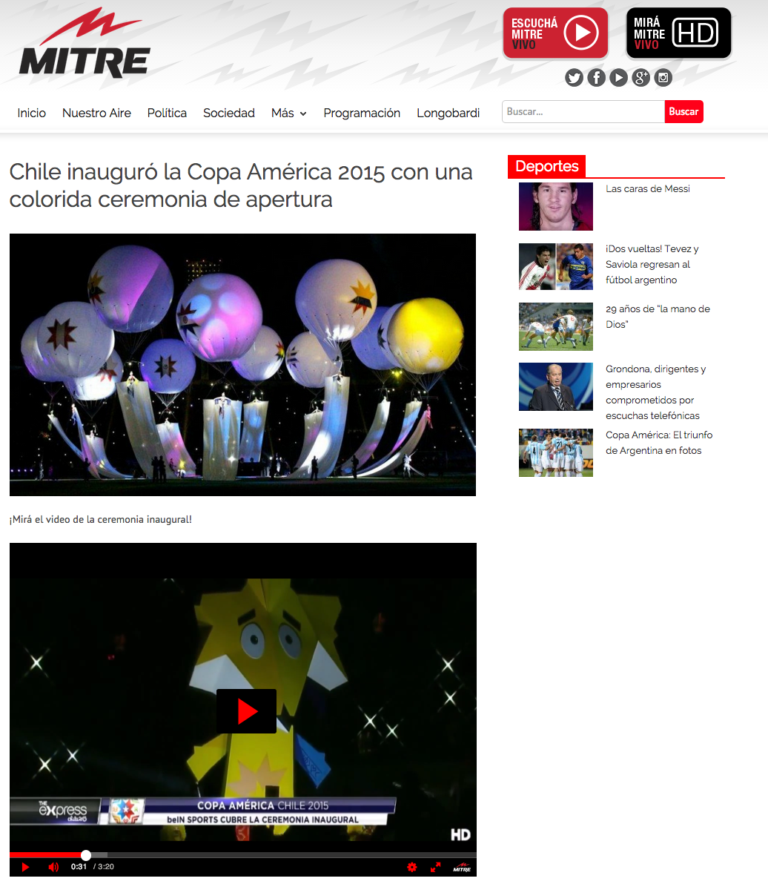Open the YouTube social icon
Viewport: 768px width, 887px height.
pos(619,77)
